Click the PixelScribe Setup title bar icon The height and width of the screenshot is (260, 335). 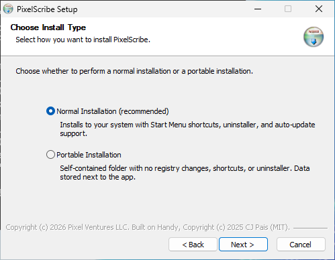pyautogui.click(x=8, y=9)
